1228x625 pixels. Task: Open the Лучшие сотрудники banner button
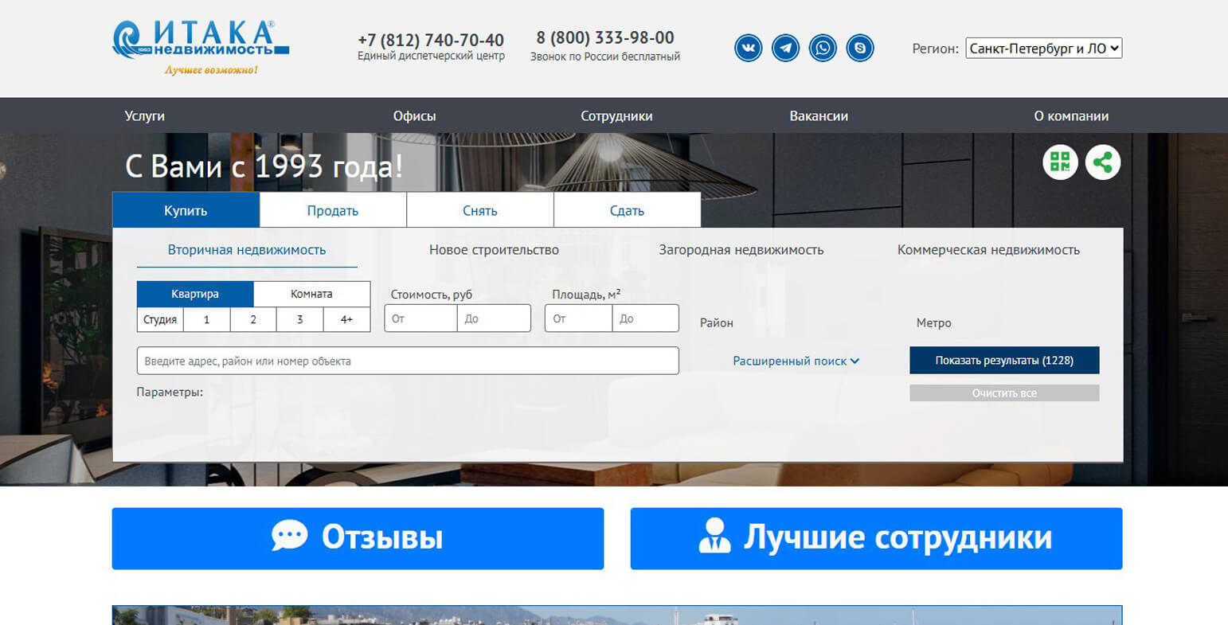click(x=876, y=538)
